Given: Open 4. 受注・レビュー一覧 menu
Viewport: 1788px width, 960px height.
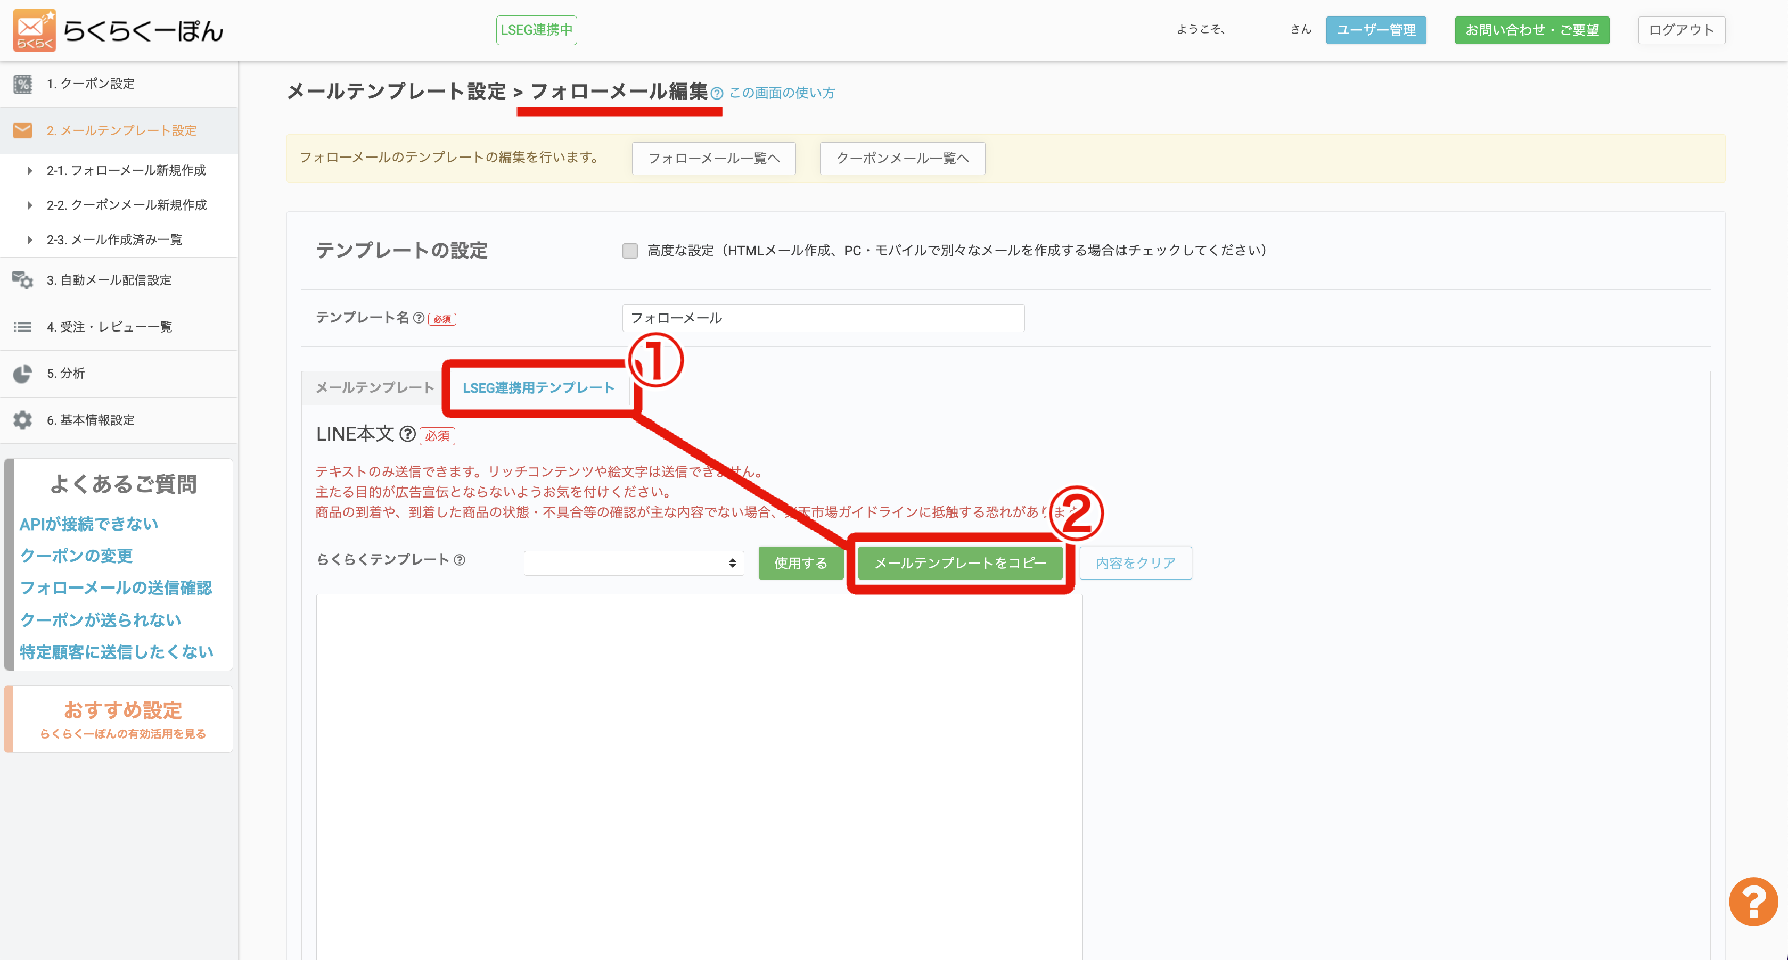Looking at the screenshot, I should 119,327.
